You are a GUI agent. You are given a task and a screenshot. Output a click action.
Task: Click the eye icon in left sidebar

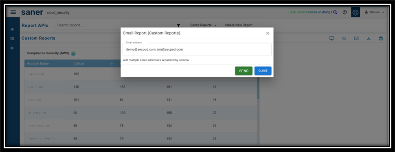coord(12,30)
